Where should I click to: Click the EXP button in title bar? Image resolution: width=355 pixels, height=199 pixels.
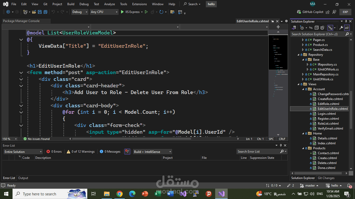(x=345, y=12)
